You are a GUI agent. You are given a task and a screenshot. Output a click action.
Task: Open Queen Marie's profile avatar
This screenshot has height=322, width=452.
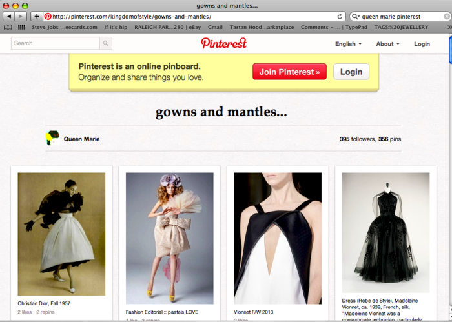pos(53,138)
